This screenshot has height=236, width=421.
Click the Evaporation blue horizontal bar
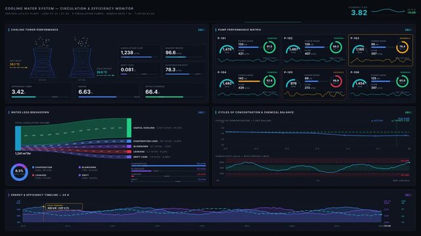(x=168, y=166)
